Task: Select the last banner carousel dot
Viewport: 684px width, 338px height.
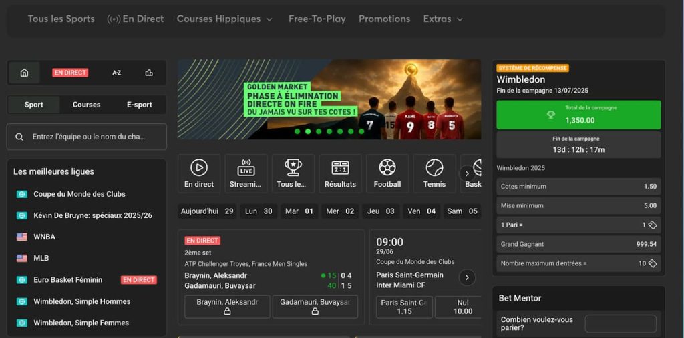Action: 361,131
